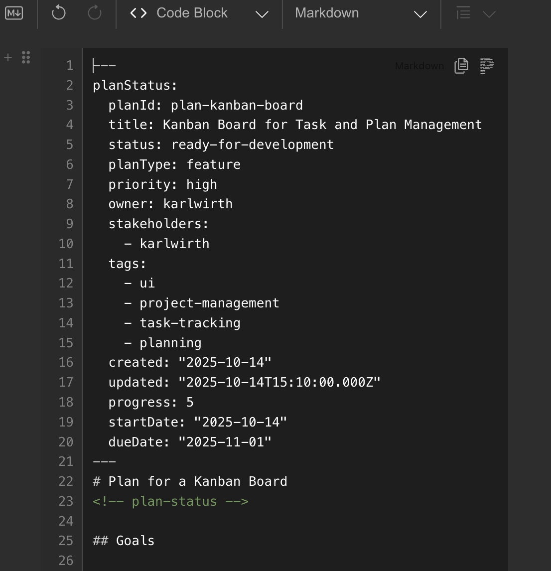
Task: Select 'Markdown' in the toolbar
Action: pos(327,12)
